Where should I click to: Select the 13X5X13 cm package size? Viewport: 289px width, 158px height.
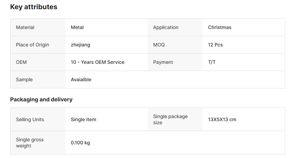(222, 119)
